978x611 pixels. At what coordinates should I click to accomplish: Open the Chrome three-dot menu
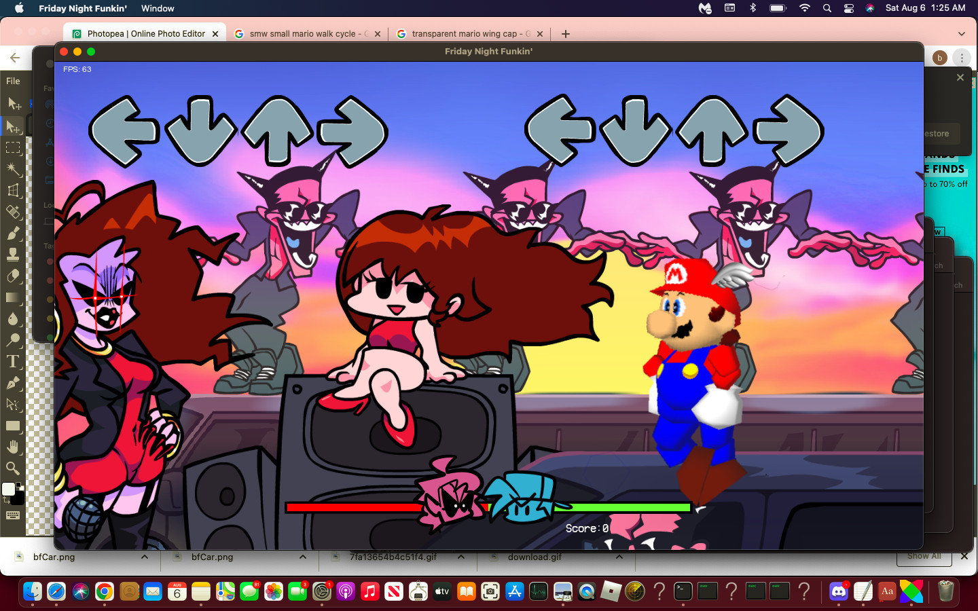point(962,58)
